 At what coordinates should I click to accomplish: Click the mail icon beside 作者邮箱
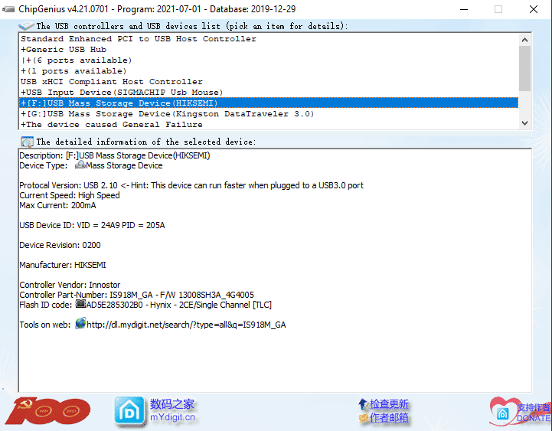click(363, 418)
